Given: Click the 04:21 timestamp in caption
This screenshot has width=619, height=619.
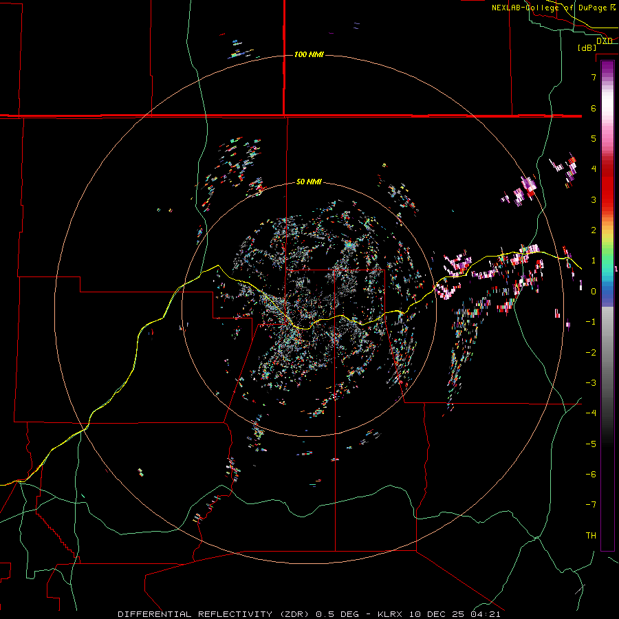Looking at the screenshot, I should tap(486, 614).
